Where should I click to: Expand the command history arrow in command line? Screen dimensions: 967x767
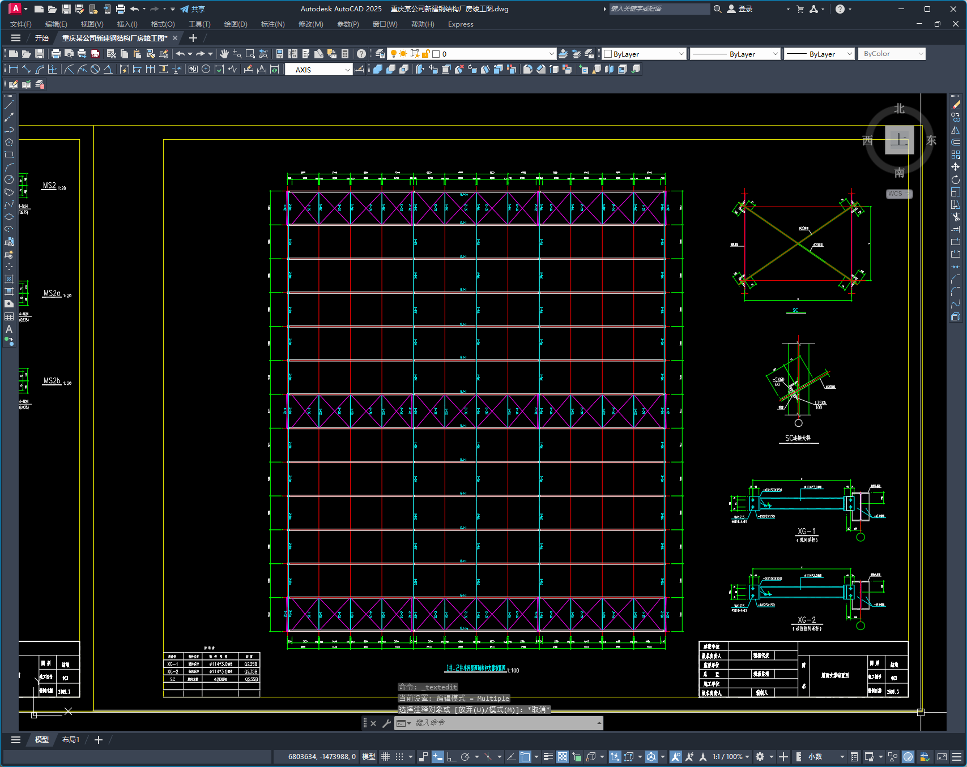pos(599,723)
